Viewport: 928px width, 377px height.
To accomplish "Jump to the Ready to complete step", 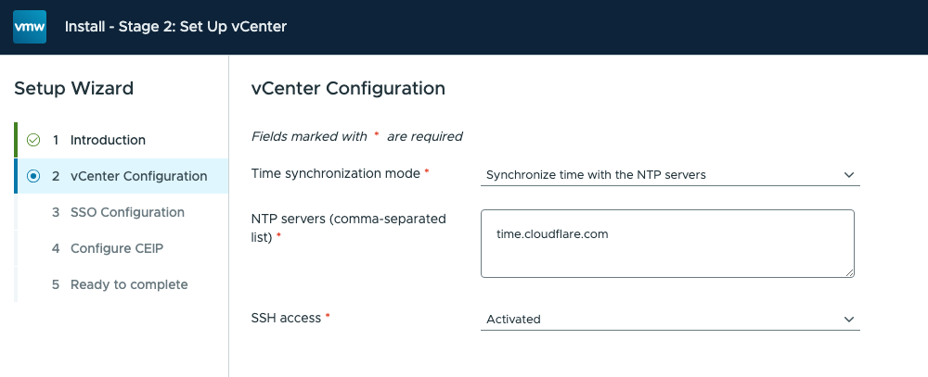I will [x=121, y=284].
